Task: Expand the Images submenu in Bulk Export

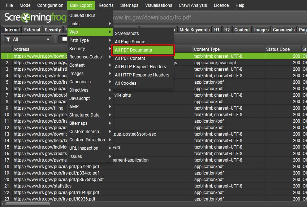Action: click(x=90, y=74)
